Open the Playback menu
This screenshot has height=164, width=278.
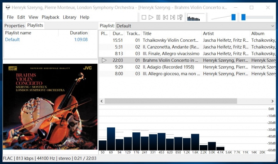click(50, 17)
